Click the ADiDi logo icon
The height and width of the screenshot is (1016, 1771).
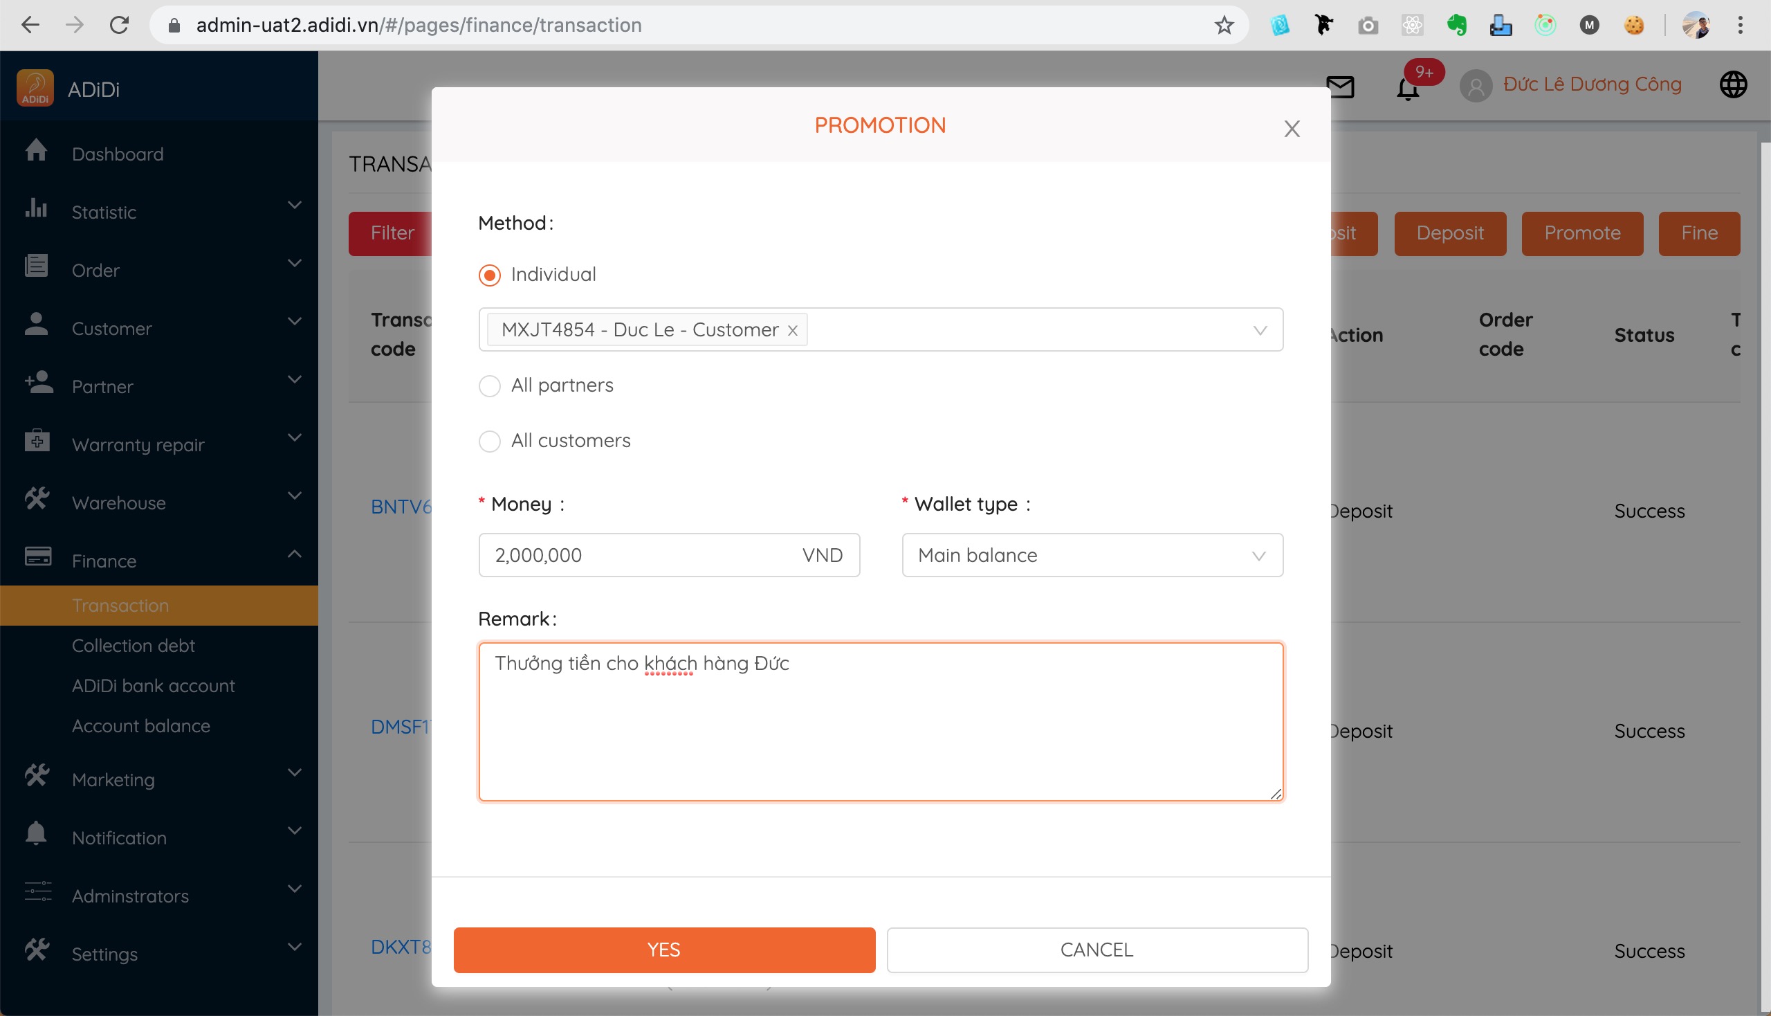point(35,89)
